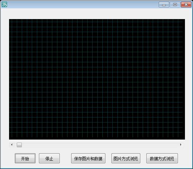Click the scrollbar left arrow
The height and width of the screenshot is (169, 193).
[12, 145]
